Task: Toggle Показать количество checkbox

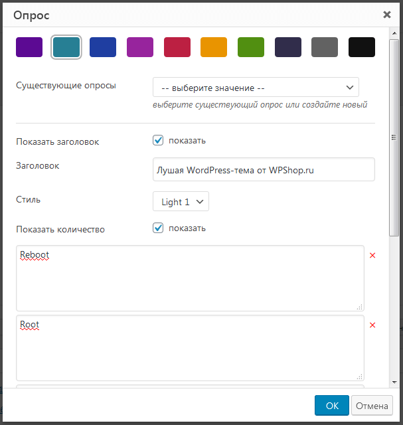Action: (x=158, y=228)
